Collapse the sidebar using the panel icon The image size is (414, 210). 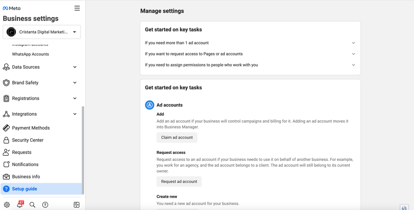pos(76,205)
